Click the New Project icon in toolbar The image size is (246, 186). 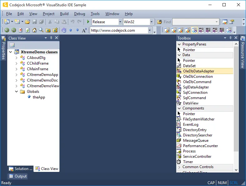coord(7,22)
